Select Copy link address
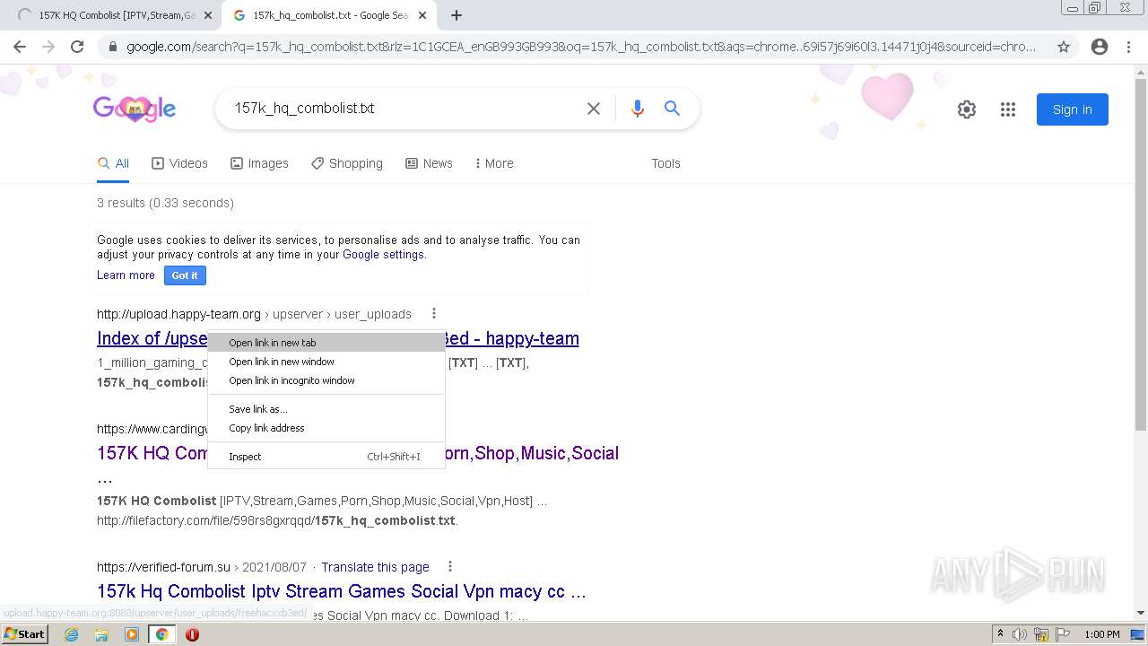This screenshot has width=1148, height=646. tap(326, 428)
